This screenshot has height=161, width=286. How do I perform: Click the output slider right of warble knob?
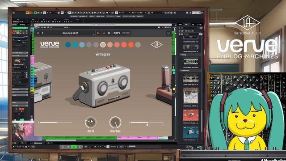click(x=147, y=123)
